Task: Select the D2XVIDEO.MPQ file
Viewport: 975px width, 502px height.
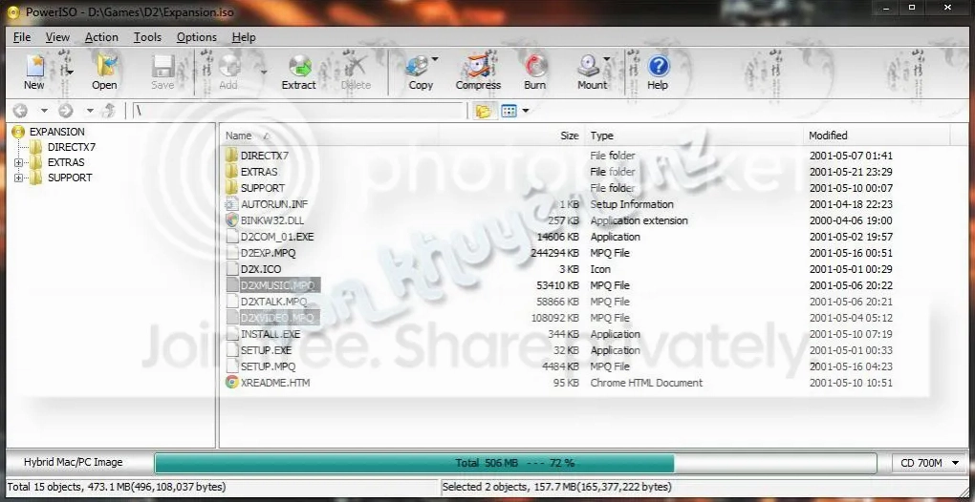Action: 278,318
